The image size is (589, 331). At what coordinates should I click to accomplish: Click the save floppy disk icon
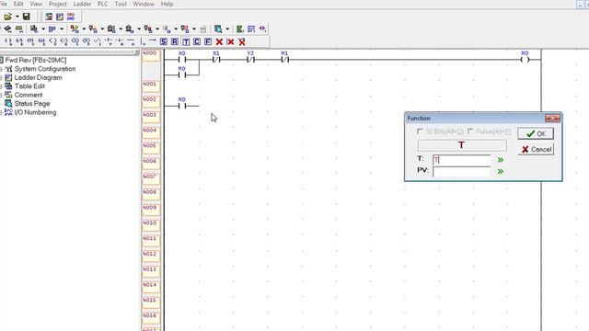[x=27, y=17]
